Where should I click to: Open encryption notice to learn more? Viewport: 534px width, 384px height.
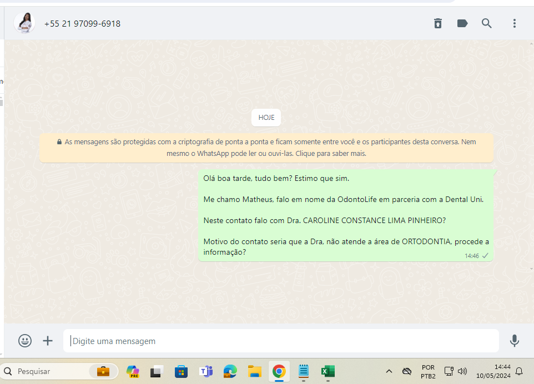(266, 148)
